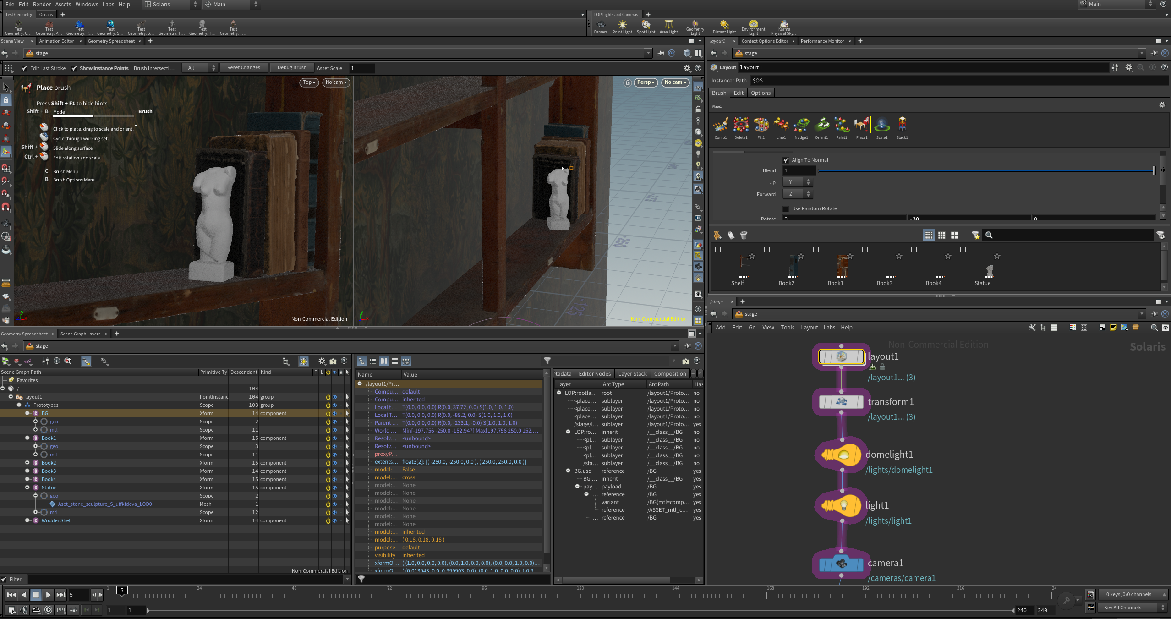Screen dimensions: 1171x619
Task: Click the Reset Changes button
Action: pyautogui.click(x=243, y=68)
